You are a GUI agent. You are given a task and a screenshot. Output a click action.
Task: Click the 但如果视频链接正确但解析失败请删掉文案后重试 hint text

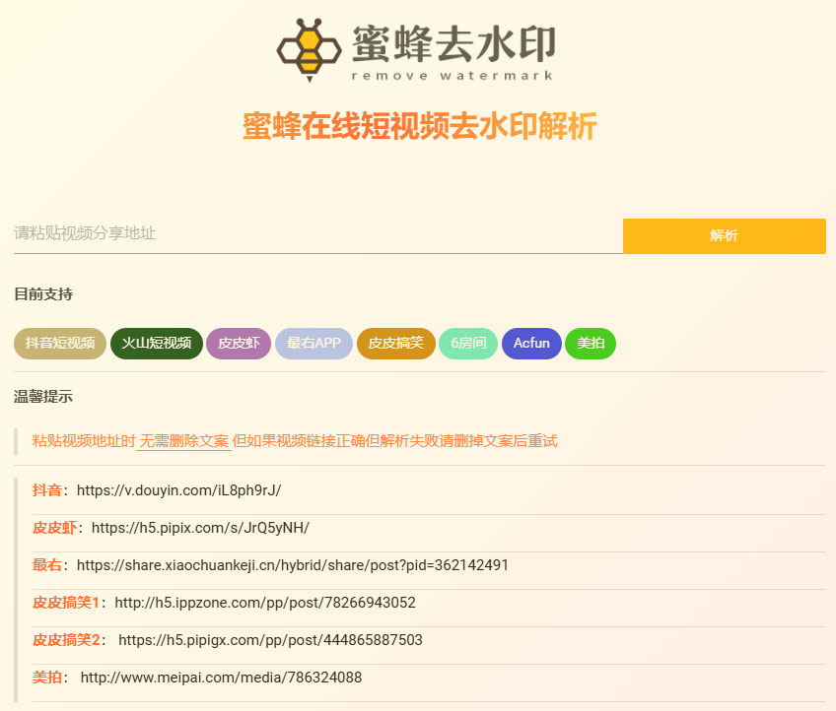(395, 441)
